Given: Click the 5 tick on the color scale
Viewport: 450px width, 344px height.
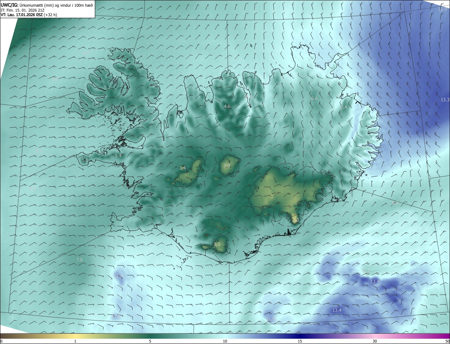Looking at the screenshot, I should [x=150, y=341].
